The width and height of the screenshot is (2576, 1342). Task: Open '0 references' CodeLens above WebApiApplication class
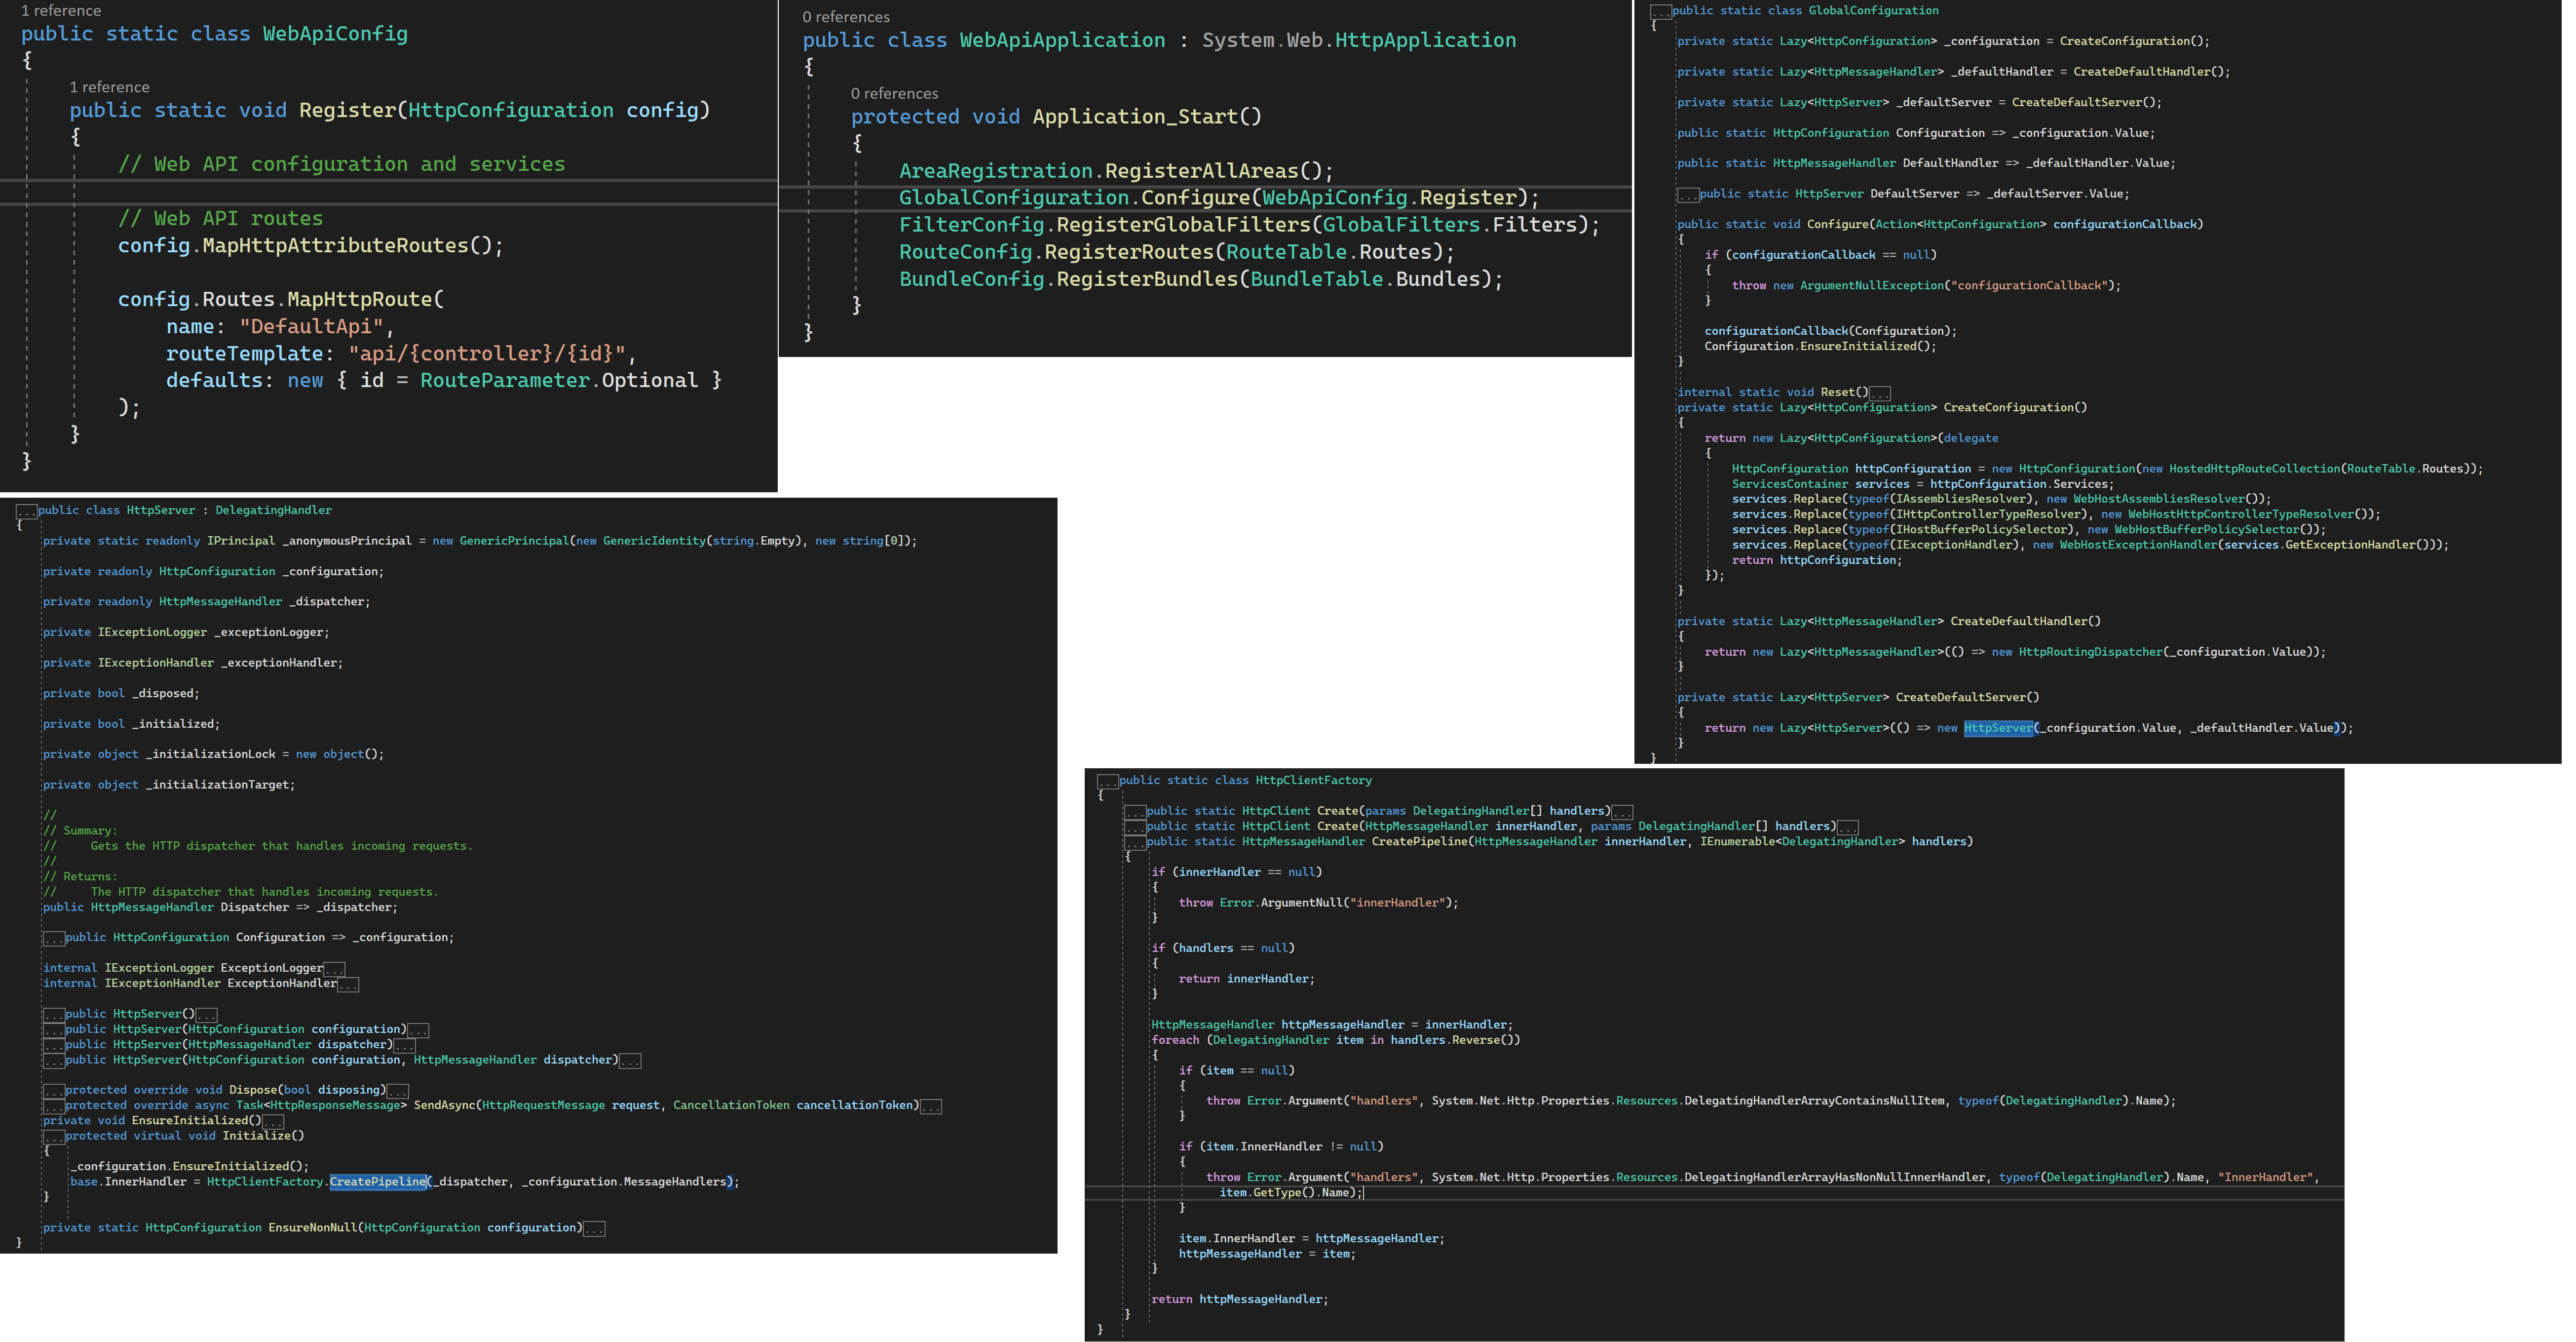[x=846, y=17]
